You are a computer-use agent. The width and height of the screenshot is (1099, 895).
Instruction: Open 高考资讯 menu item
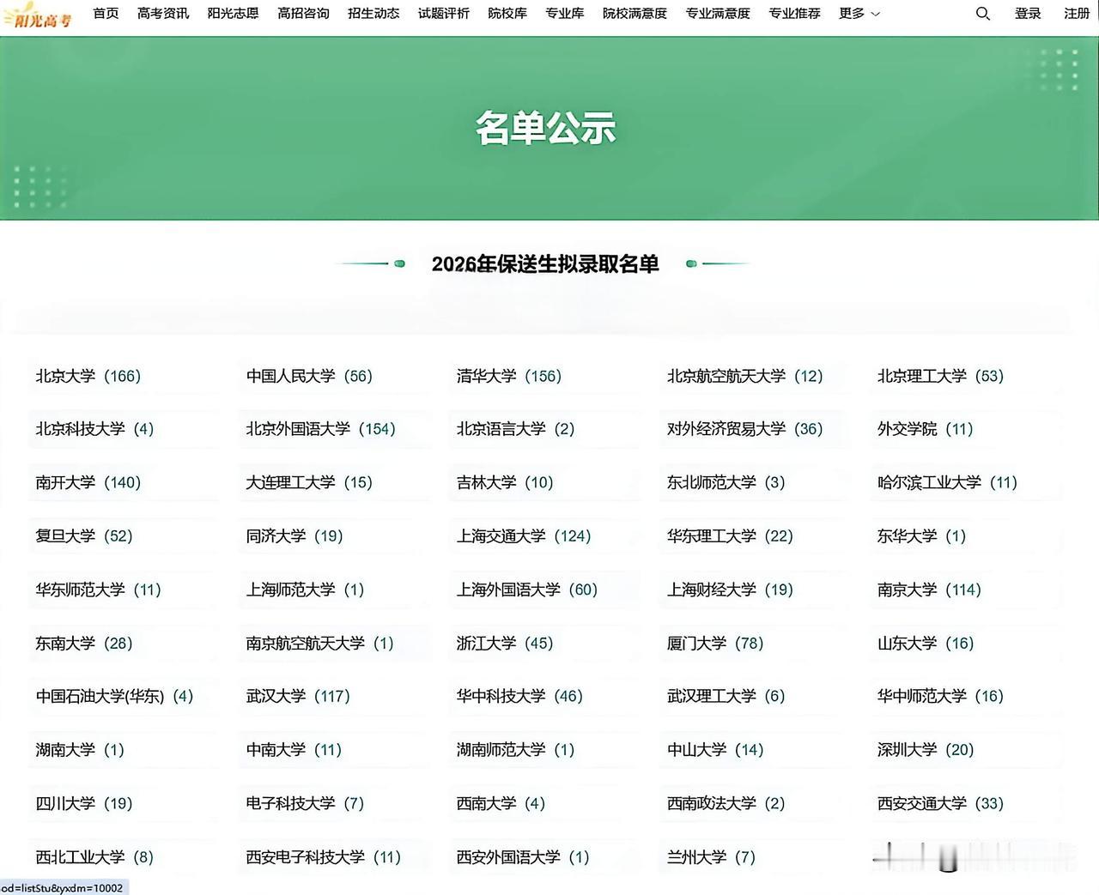coord(163,14)
